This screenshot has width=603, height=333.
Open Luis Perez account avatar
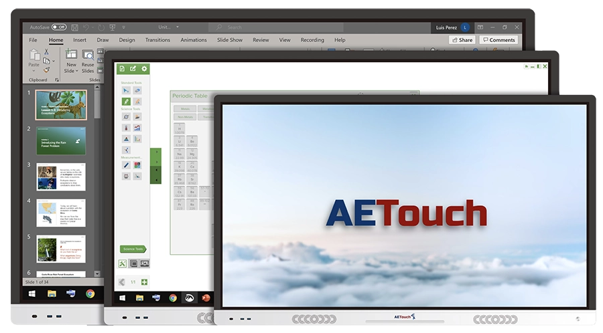(x=466, y=27)
